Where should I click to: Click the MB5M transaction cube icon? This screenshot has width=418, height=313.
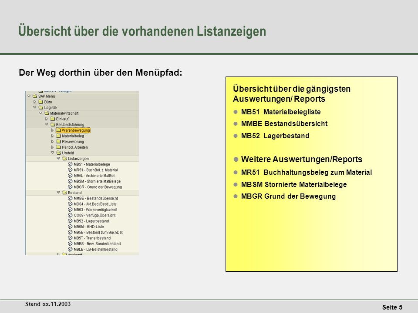tap(70, 226)
